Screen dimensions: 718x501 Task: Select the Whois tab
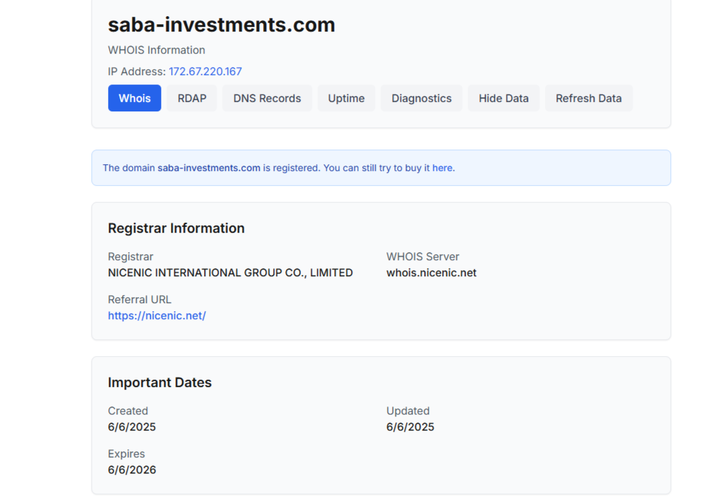(135, 98)
